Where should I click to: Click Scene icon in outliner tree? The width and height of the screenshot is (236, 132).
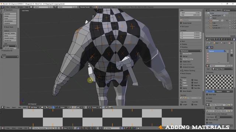[209, 13]
